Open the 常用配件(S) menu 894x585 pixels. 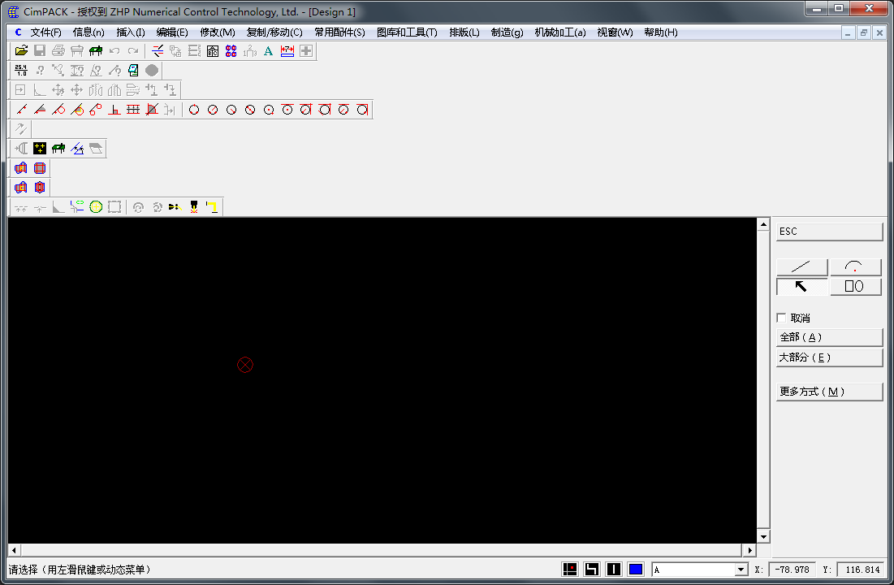339,32
